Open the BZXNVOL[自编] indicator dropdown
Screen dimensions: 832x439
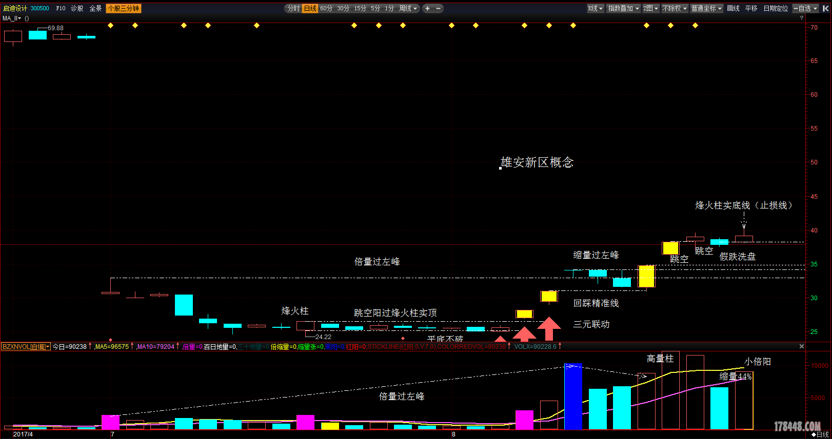[26, 347]
